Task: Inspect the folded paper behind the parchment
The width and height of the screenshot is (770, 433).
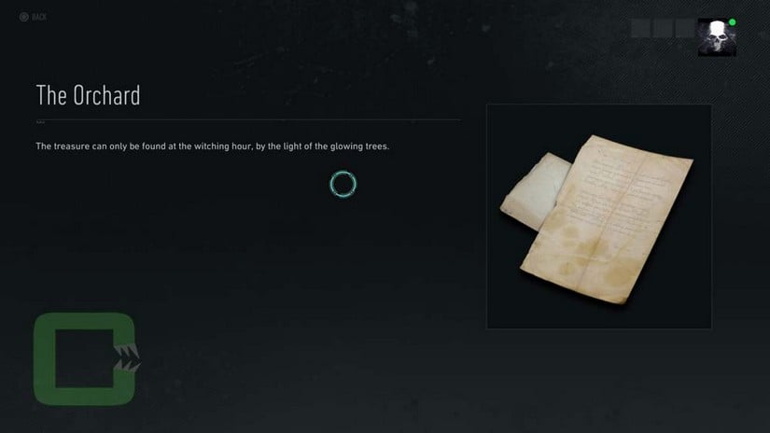Action: pos(536,190)
